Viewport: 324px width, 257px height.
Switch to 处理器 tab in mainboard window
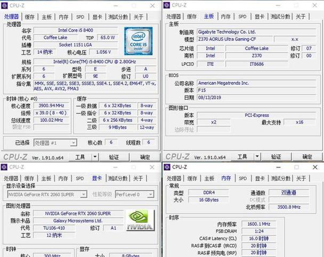pos(174,16)
